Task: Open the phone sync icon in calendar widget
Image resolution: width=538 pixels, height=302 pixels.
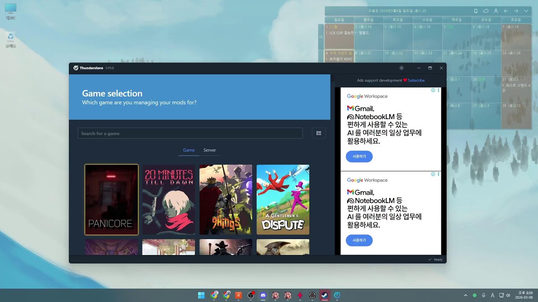Action: click(476, 11)
